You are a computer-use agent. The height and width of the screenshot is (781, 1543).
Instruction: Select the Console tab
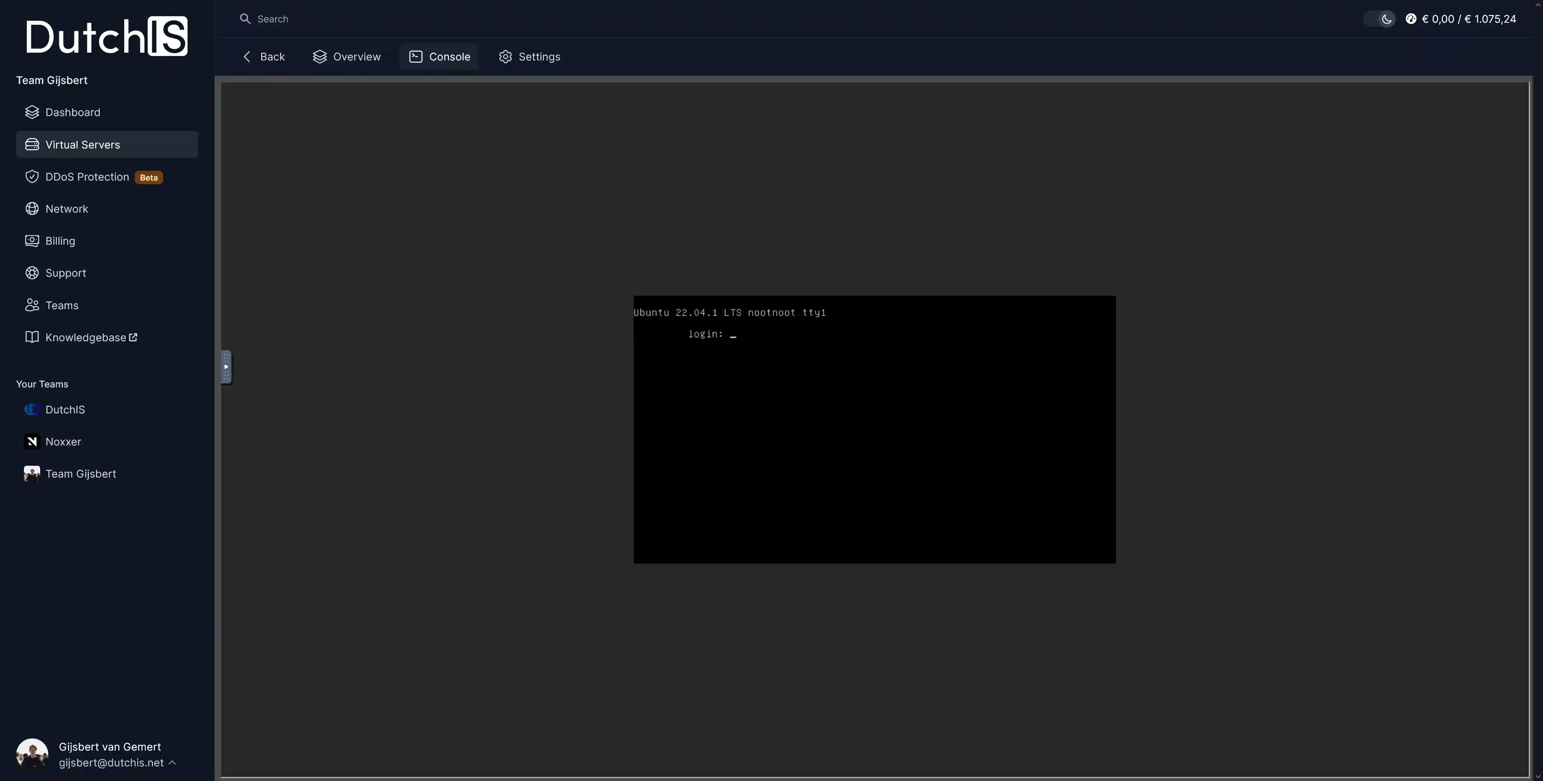(440, 56)
